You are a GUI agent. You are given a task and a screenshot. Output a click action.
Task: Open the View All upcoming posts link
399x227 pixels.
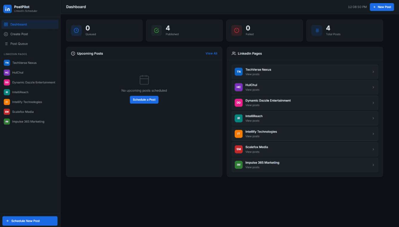coord(211,54)
